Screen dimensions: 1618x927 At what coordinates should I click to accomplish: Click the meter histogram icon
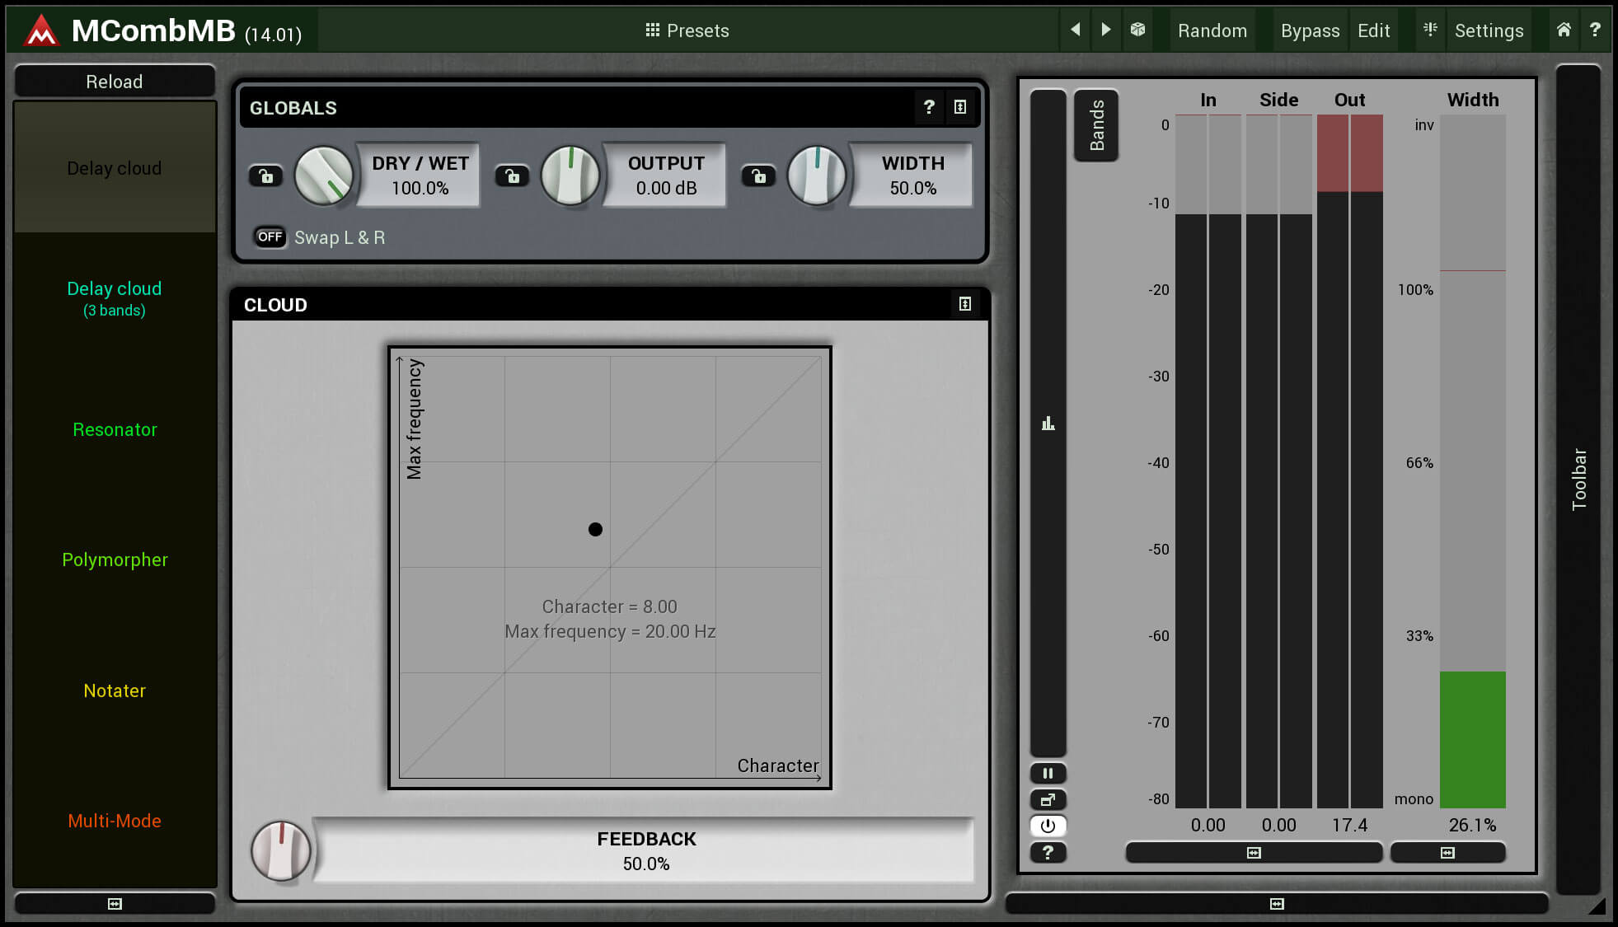coord(1048,424)
